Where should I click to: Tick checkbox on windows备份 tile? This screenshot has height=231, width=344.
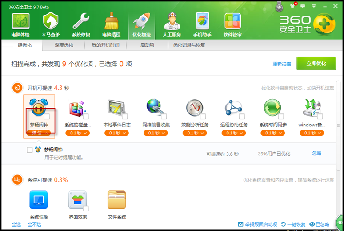click(x=320, y=116)
